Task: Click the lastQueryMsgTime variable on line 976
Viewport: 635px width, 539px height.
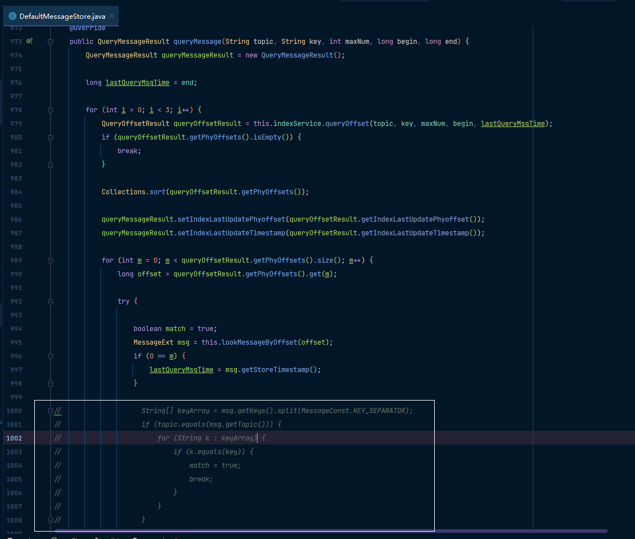Action: click(137, 83)
